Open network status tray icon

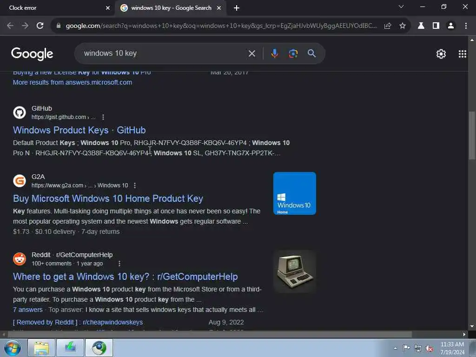tap(418, 349)
